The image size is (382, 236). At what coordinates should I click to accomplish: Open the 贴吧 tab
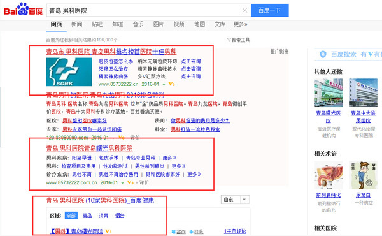[x=97, y=24]
